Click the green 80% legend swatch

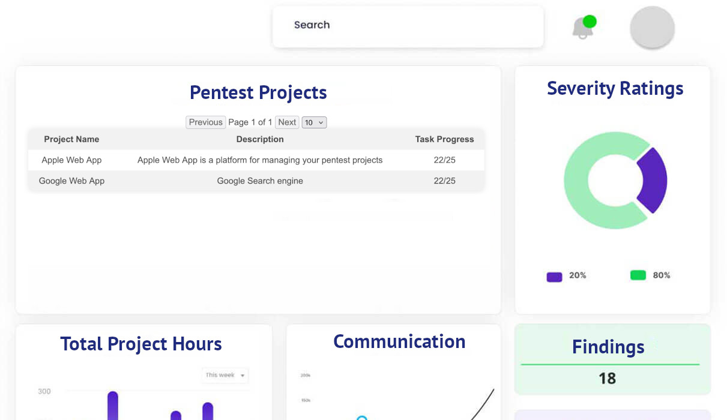[638, 275]
